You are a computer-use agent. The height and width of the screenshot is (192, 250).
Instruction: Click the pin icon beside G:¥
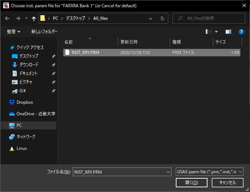tap(54, 91)
